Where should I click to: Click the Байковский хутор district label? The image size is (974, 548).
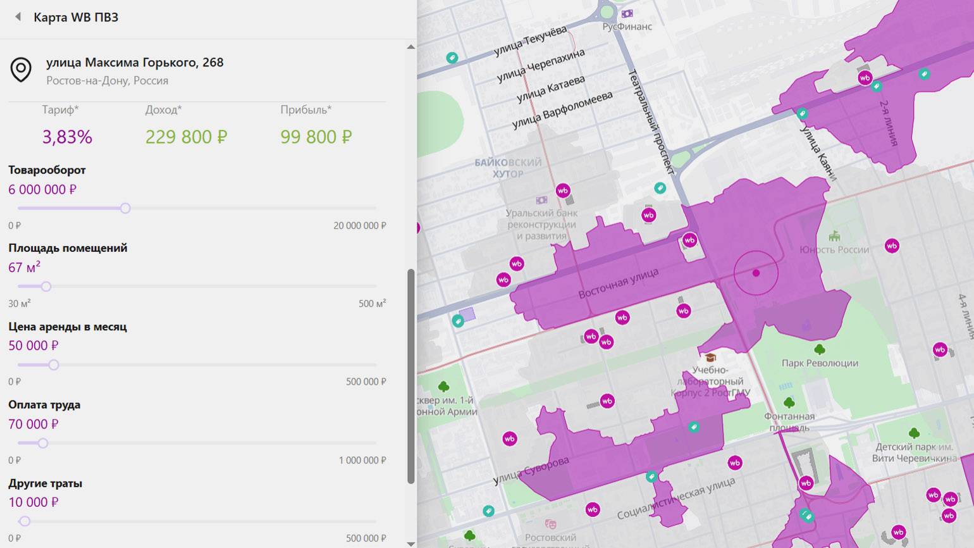pyautogui.click(x=508, y=168)
